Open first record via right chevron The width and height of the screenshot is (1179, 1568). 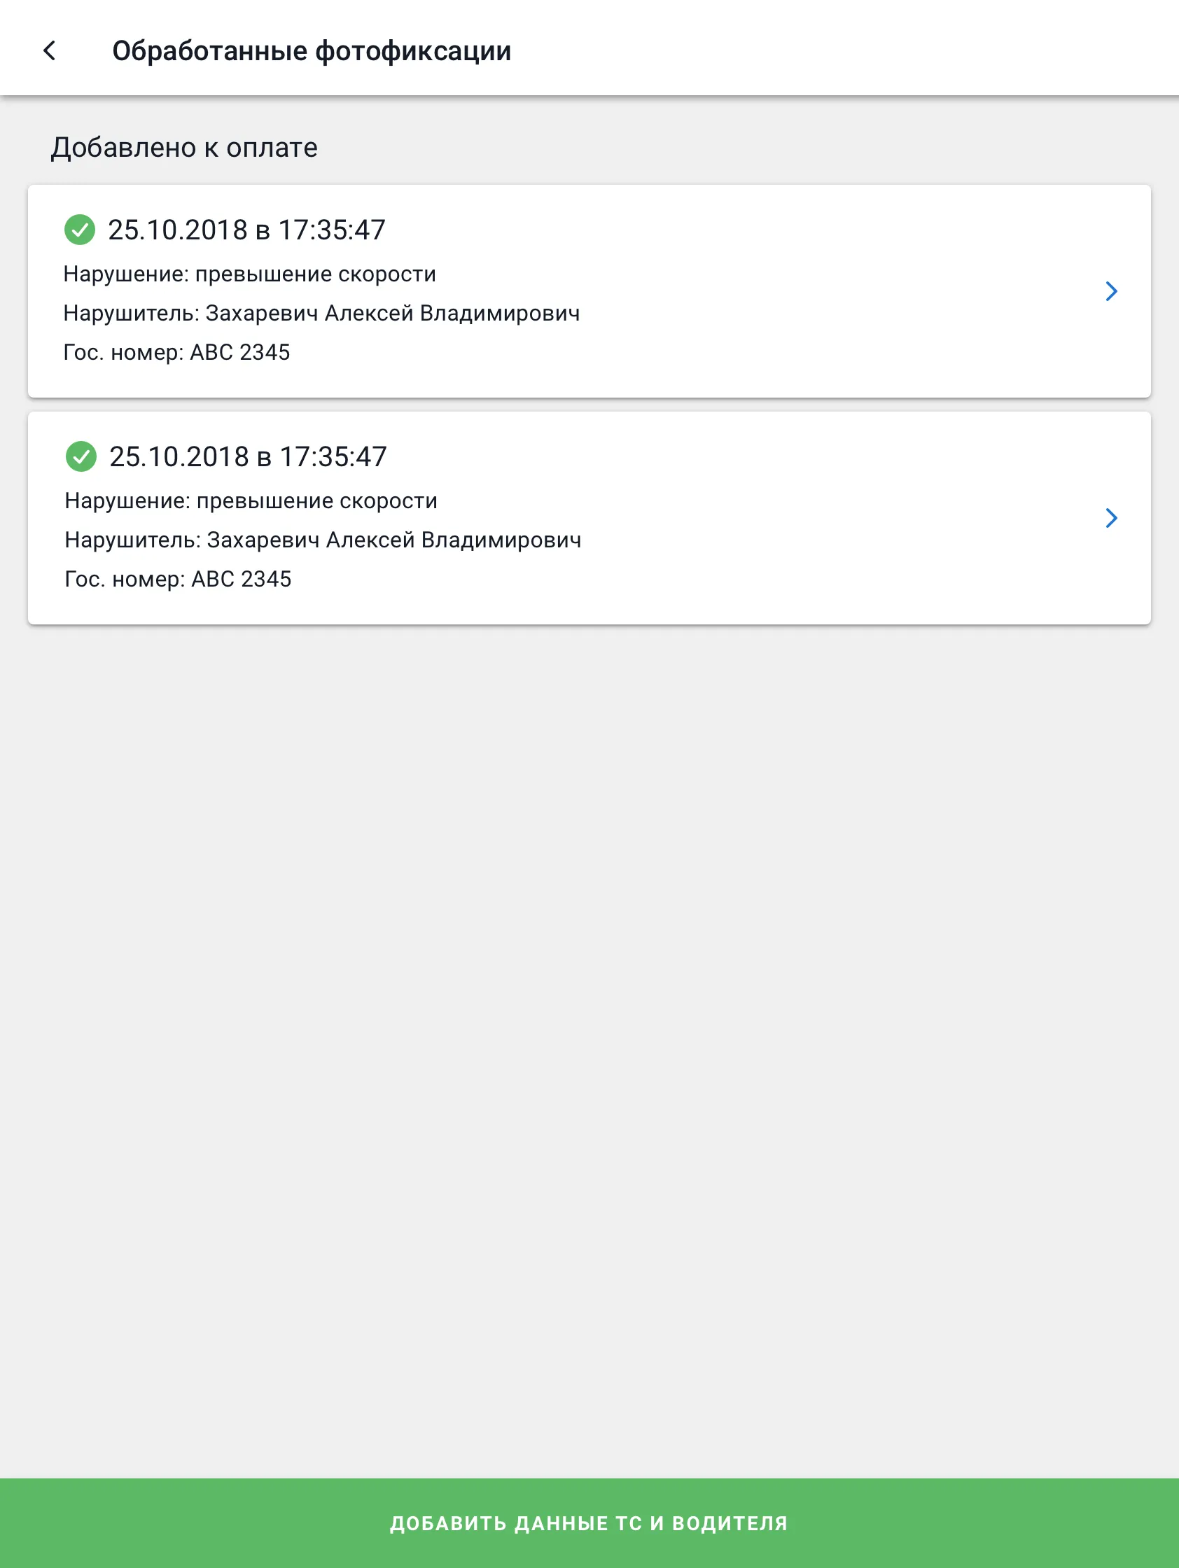click(x=1111, y=291)
